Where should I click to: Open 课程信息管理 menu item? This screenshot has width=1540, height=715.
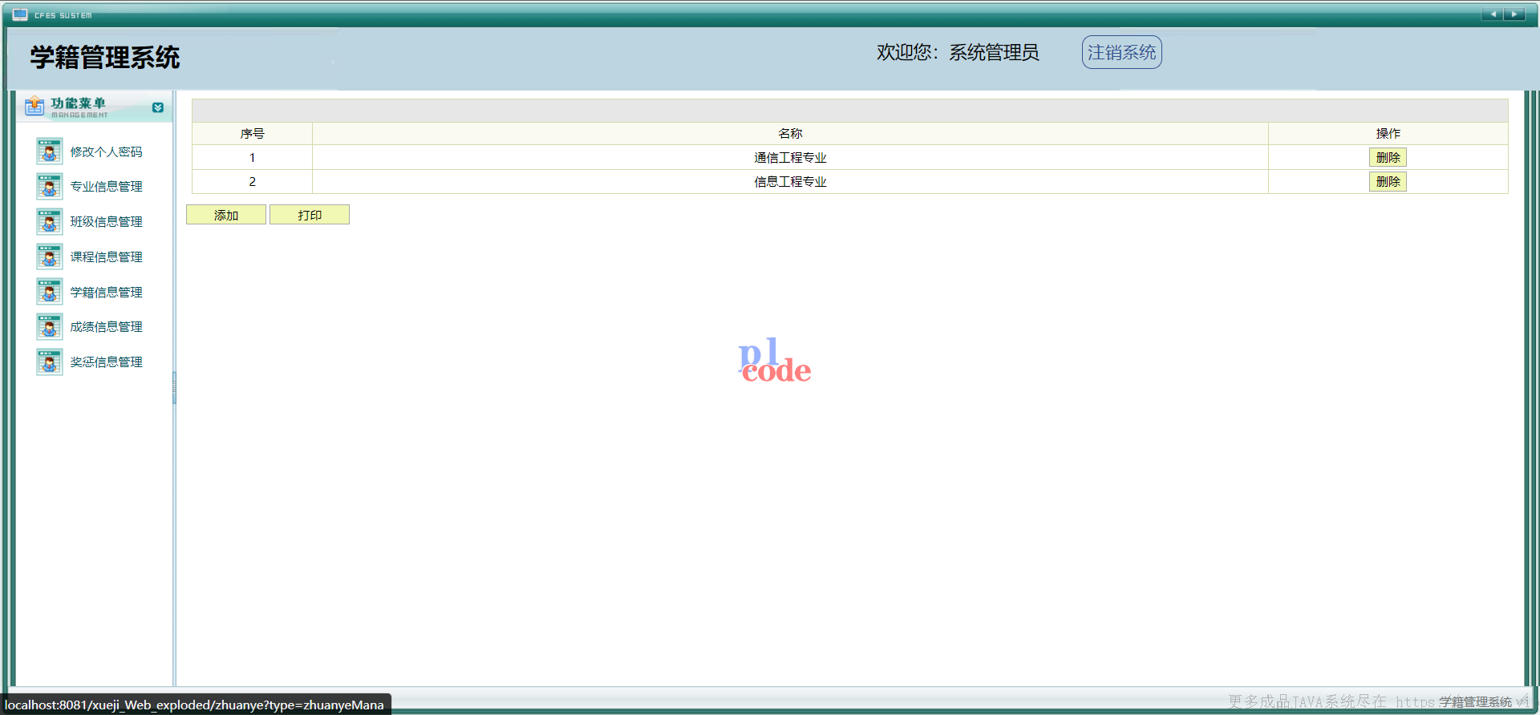[x=106, y=257]
